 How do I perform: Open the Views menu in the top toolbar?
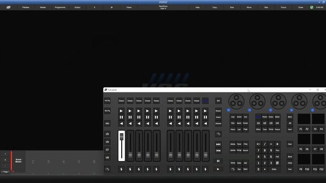pos(129,7)
